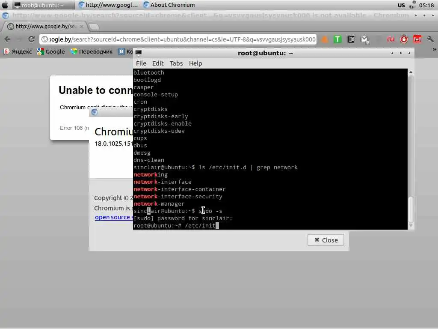
Task: Click the 'dns-clean' terminal line
Action: pos(149,160)
